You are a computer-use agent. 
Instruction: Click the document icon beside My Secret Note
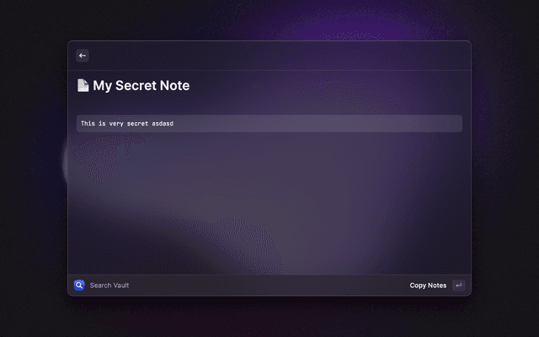click(x=83, y=86)
